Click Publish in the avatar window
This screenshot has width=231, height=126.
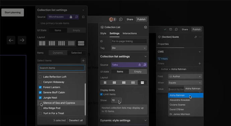click(141, 19)
